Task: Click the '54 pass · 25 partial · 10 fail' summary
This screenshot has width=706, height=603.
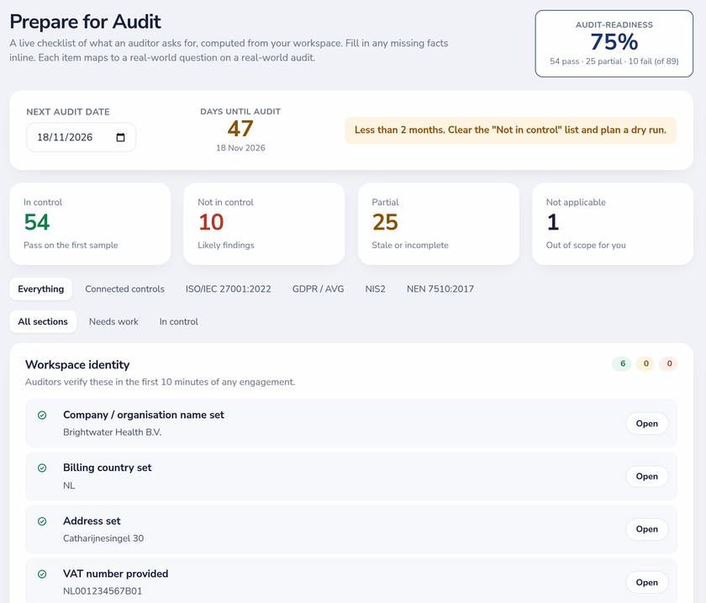Action: (614, 61)
